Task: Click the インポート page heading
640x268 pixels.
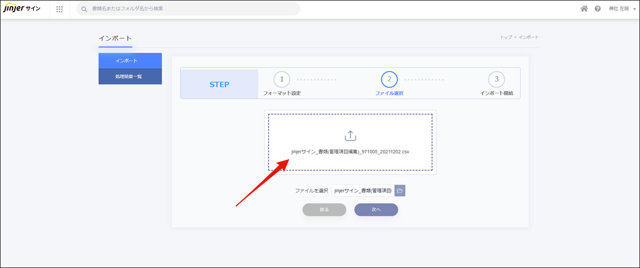Action: tap(115, 38)
